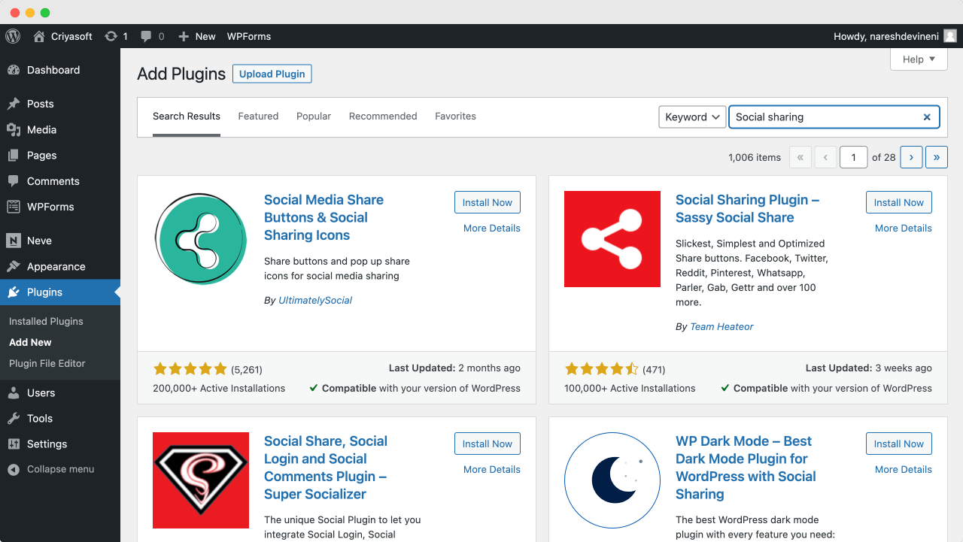963x542 pixels.
Task: Install Social Media Share Buttons plugin
Action: [488, 202]
